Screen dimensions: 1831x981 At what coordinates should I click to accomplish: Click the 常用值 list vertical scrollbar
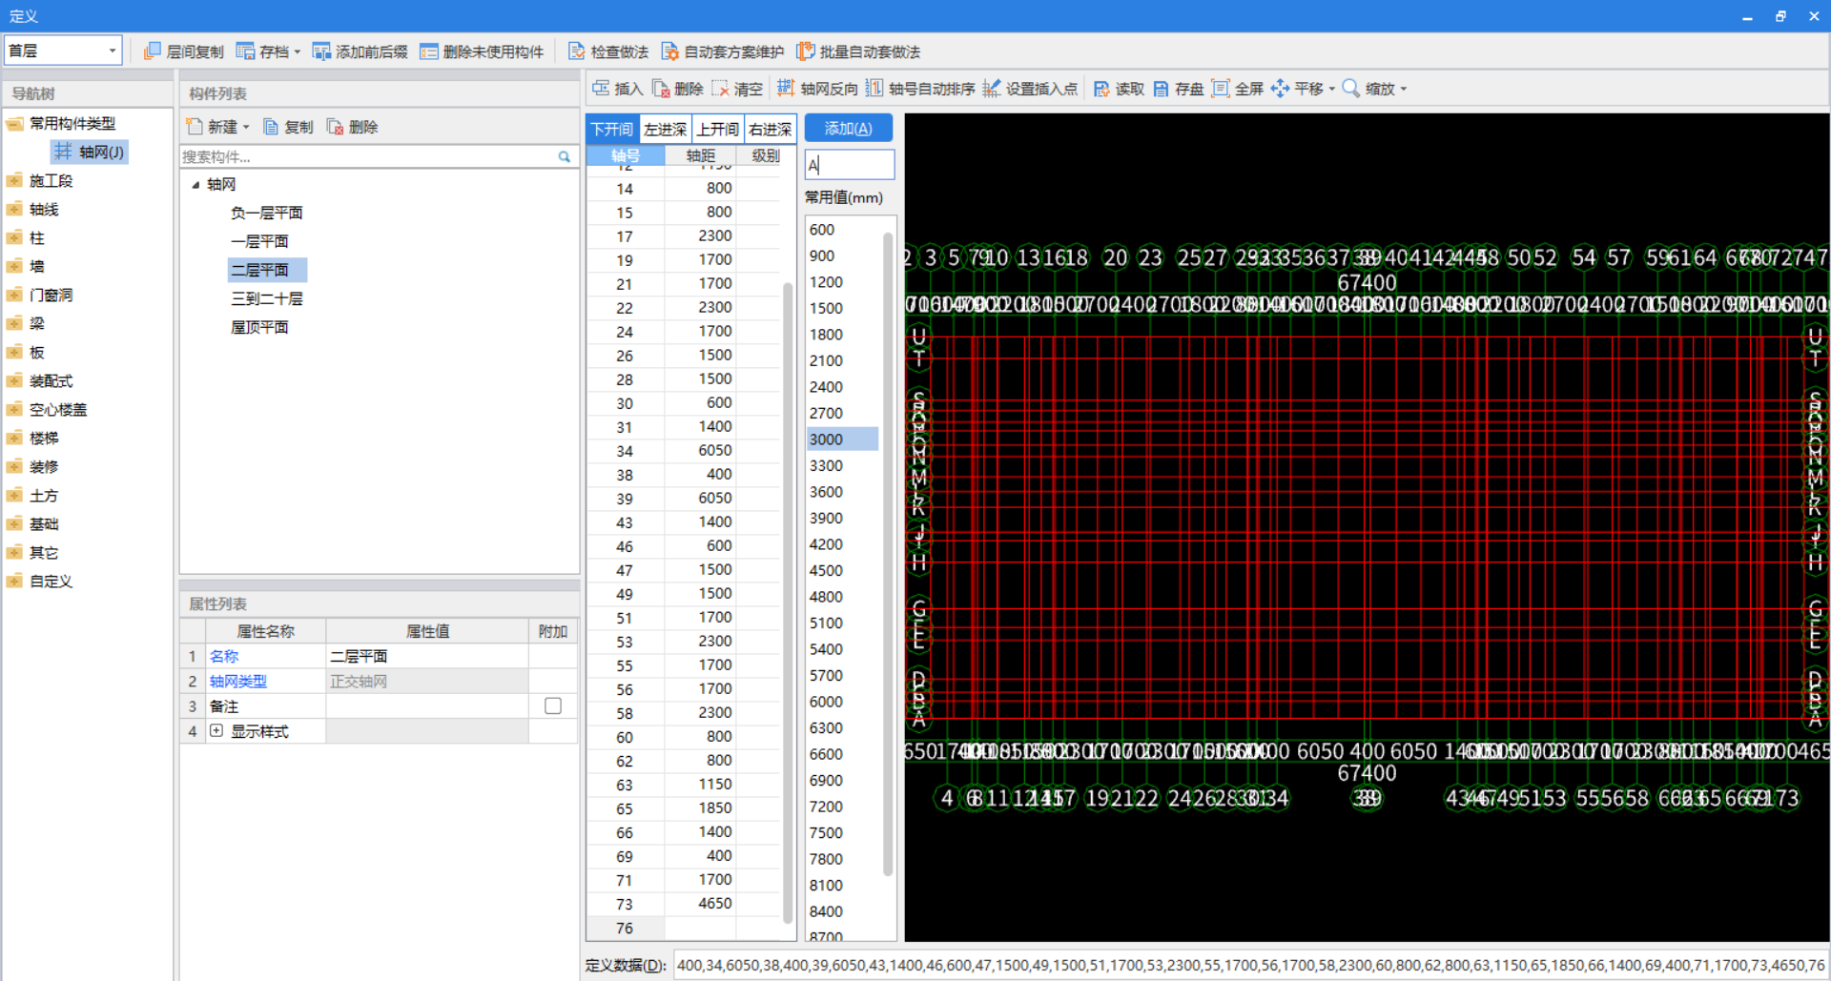point(888,553)
